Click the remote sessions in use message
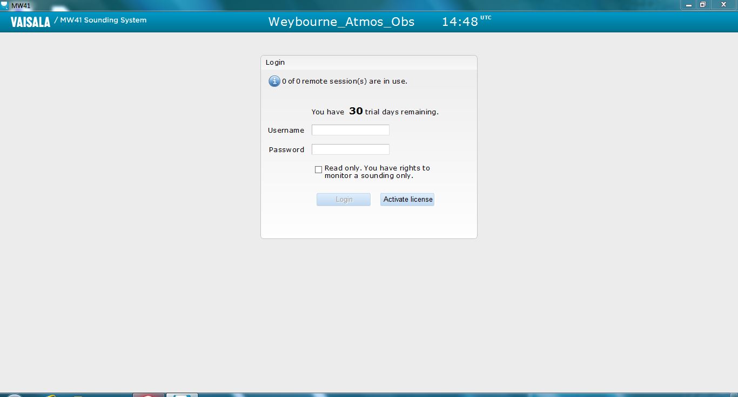The height and width of the screenshot is (397, 738). [344, 81]
